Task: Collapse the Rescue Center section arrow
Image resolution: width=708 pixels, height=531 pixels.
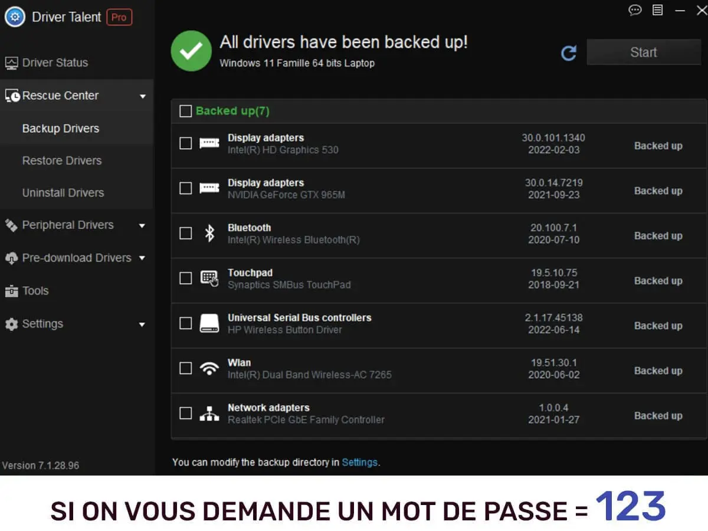Action: [142, 96]
